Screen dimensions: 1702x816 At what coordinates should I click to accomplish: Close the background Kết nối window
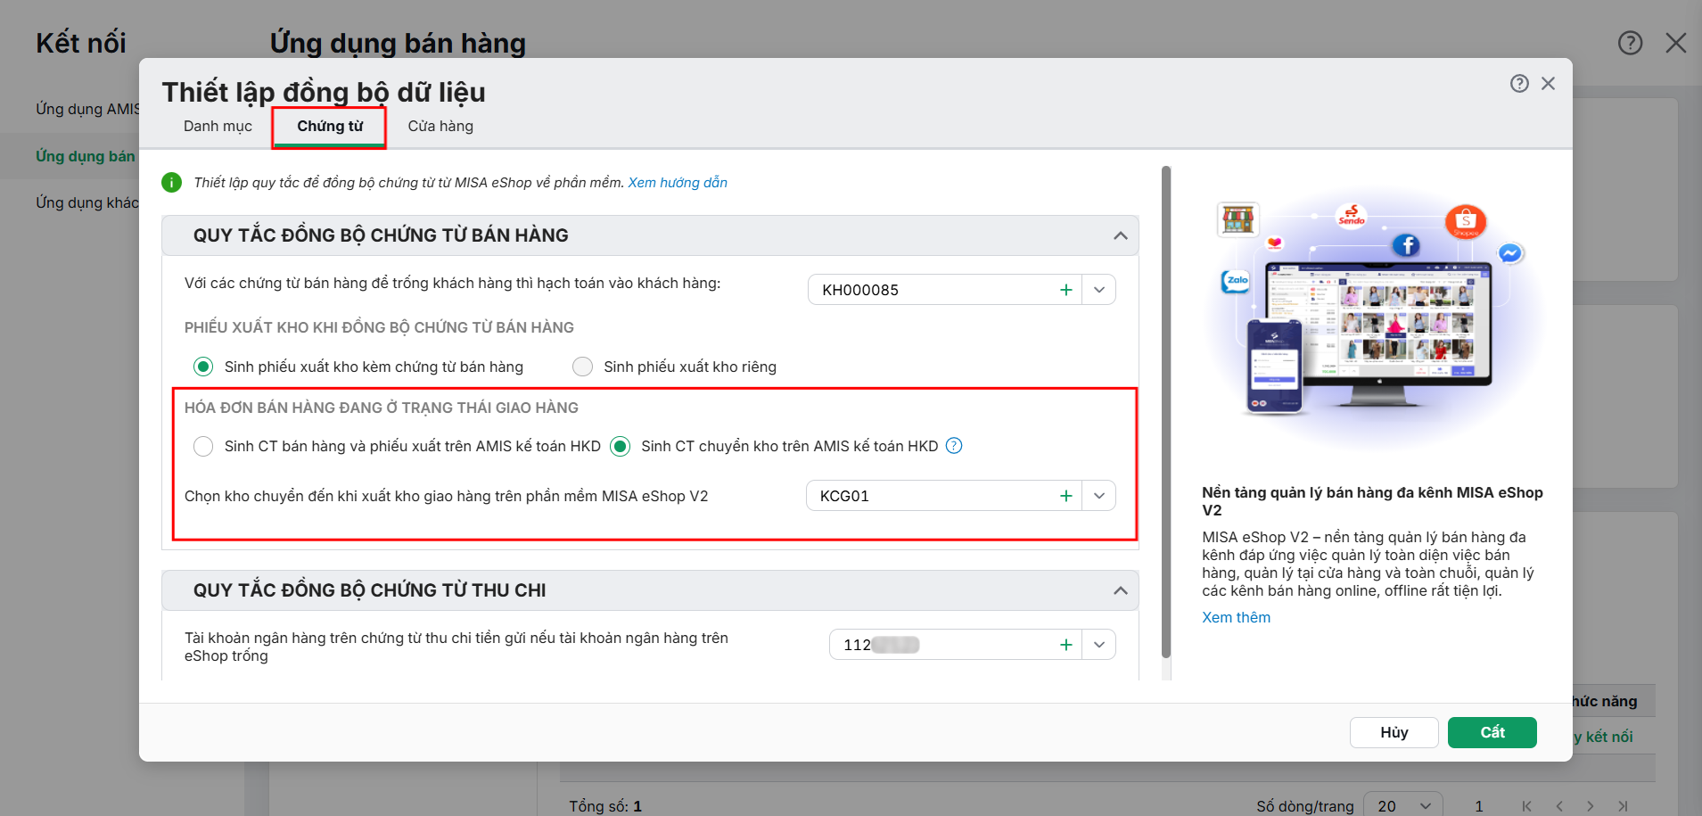[1675, 43]
